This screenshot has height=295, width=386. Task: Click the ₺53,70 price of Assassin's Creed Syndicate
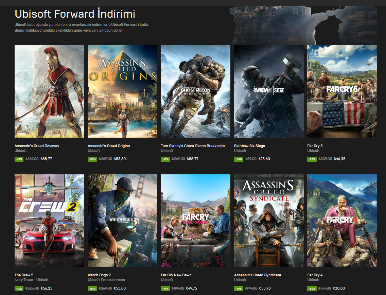click(265, 288)
